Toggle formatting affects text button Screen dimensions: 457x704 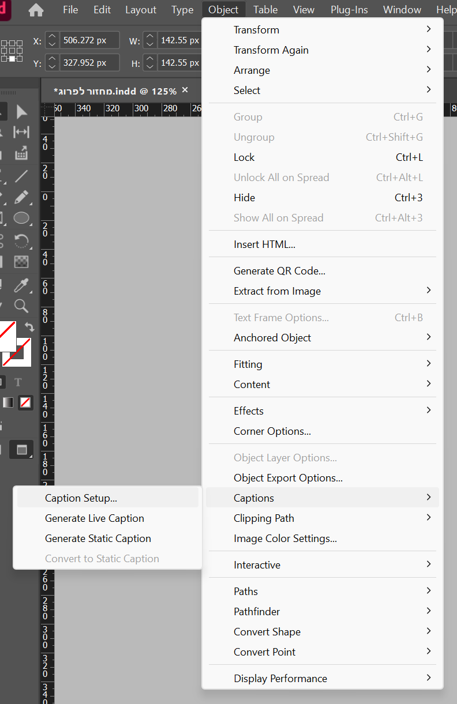(18, 382)
